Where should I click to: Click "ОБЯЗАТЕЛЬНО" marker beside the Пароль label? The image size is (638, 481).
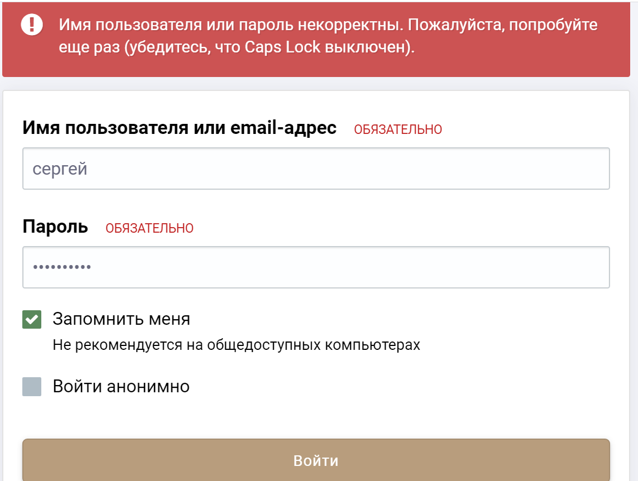click(x=150, y=228)
